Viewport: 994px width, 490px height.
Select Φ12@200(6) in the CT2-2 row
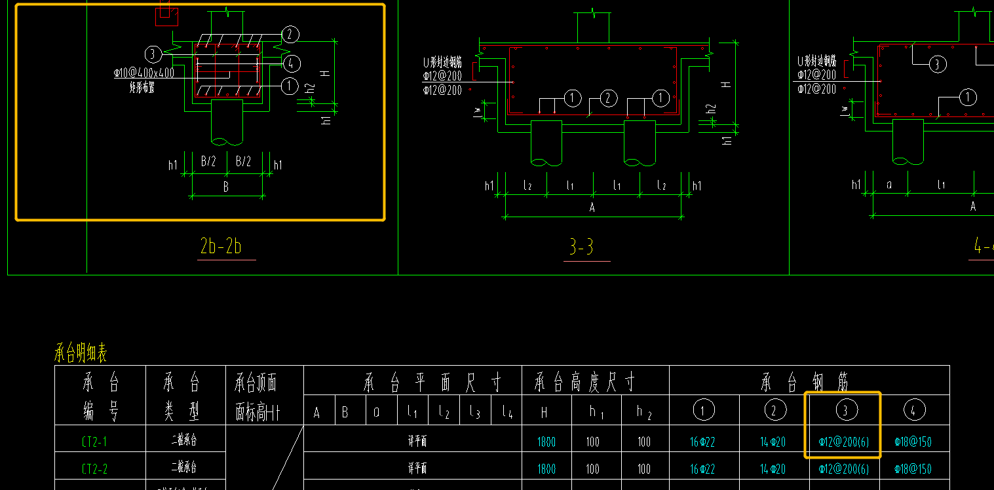pos(844,469)
